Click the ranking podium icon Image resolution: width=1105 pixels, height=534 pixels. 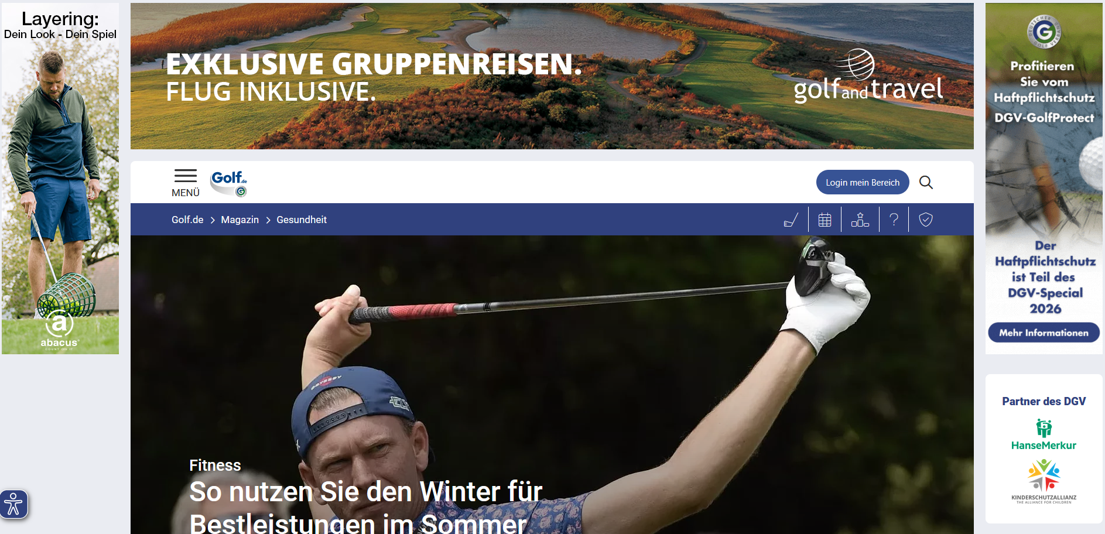coord(860,220)
